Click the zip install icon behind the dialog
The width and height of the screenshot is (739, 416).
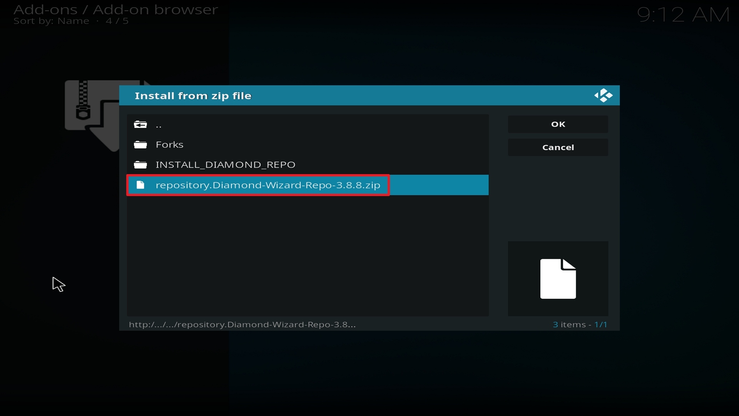[92, 116]
